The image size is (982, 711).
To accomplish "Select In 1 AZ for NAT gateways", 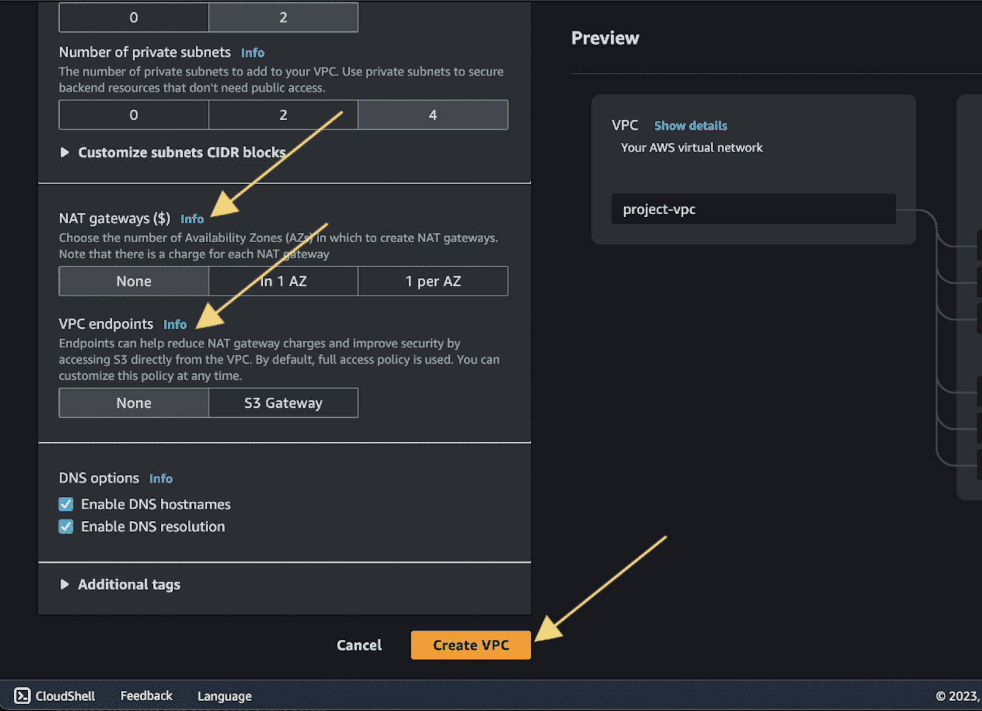I will (283, 281).
